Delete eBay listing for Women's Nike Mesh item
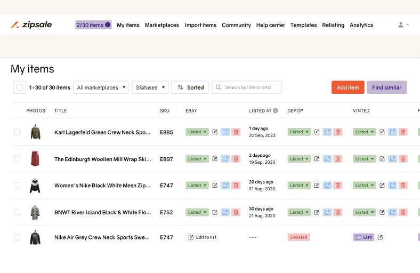Screen dimensions: 420x273 click(236, 186)
